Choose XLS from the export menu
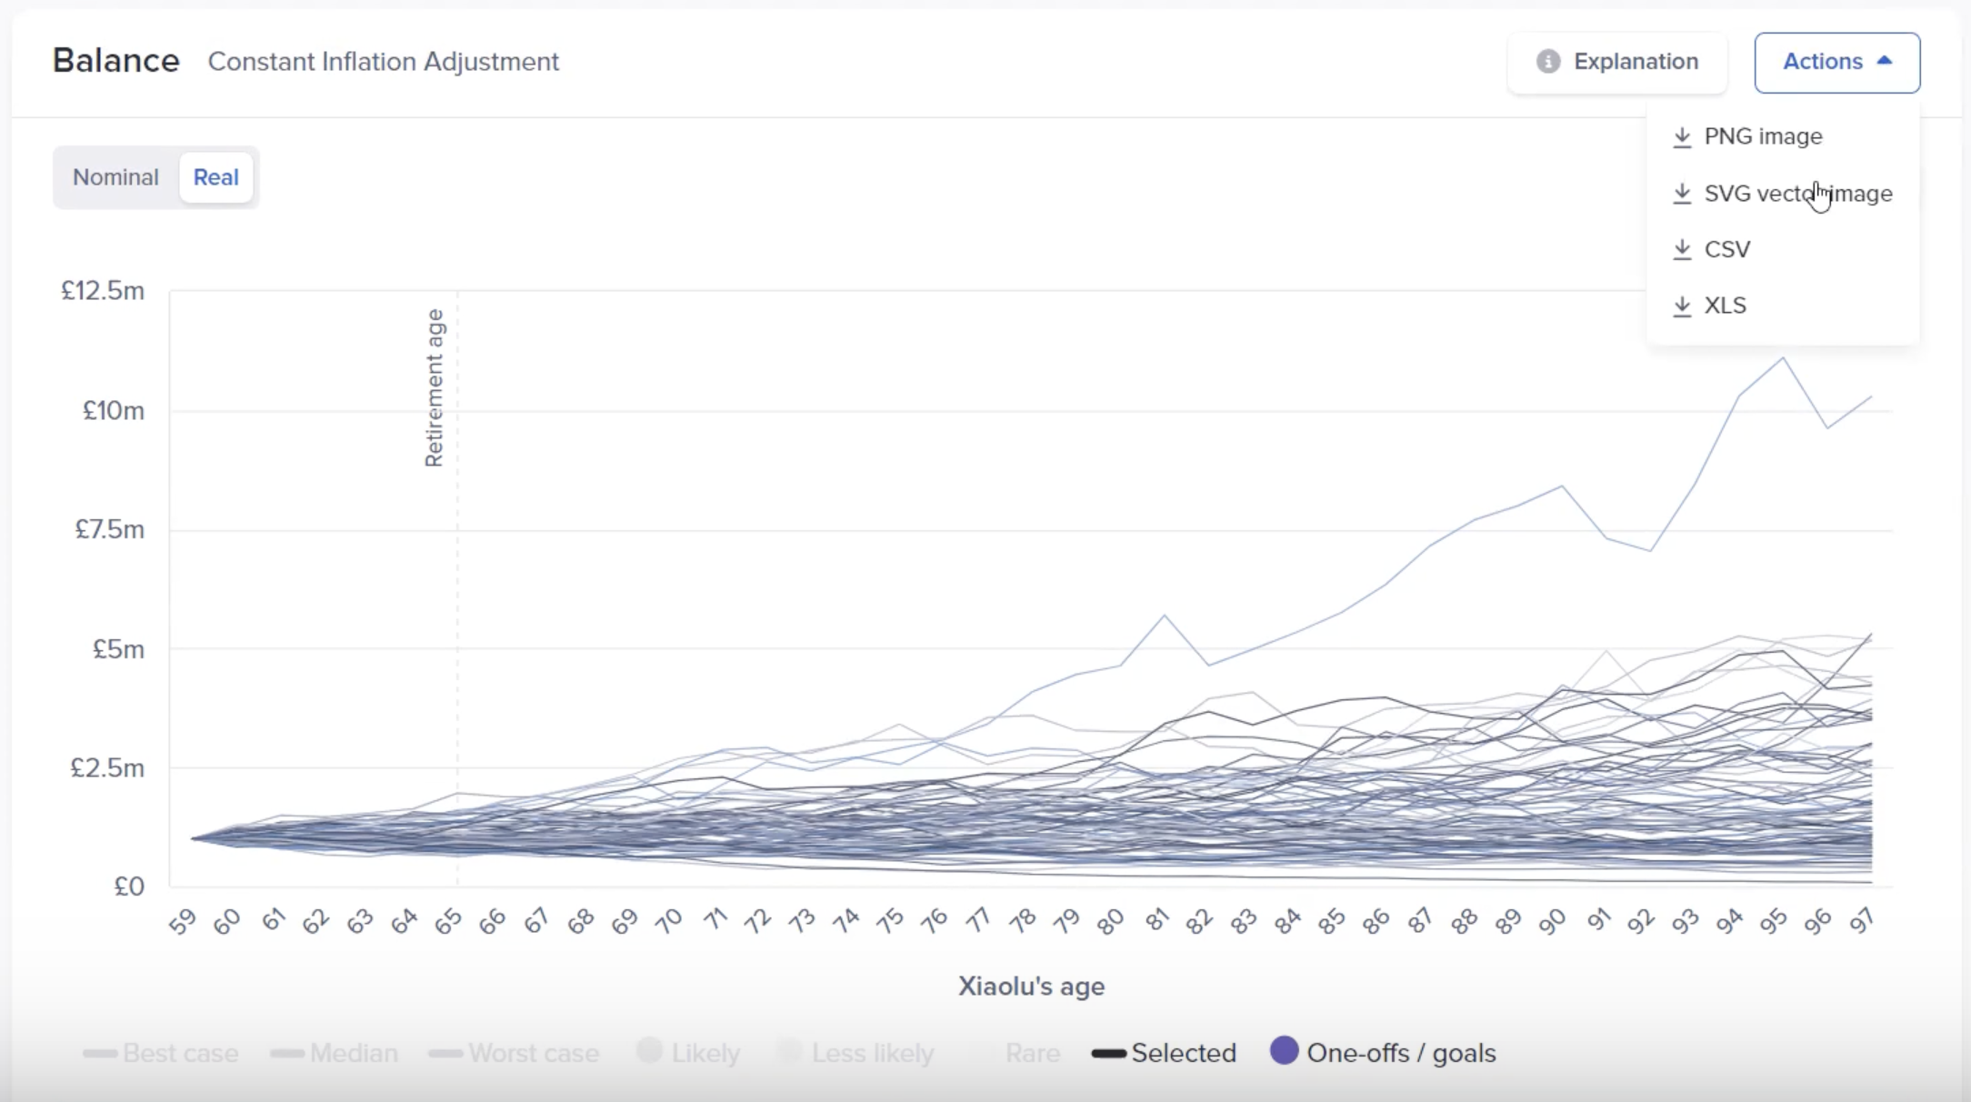 [1725, 306]
